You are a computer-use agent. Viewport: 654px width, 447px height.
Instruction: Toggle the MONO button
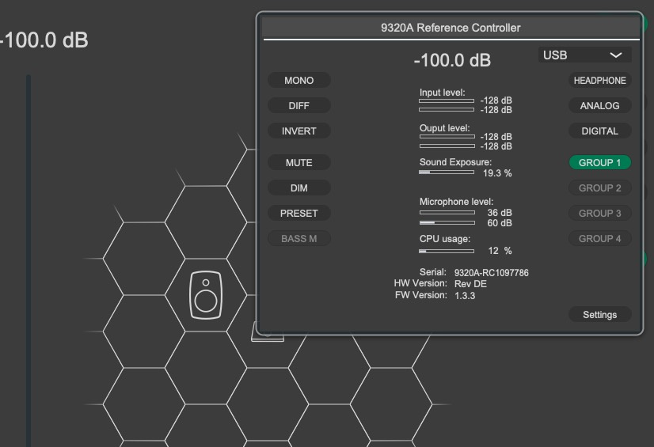[x=299, y=81]
